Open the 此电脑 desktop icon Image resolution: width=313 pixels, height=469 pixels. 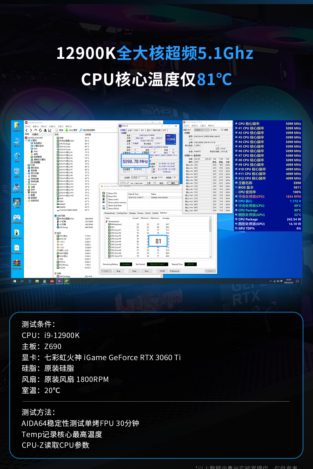point(17,142)
